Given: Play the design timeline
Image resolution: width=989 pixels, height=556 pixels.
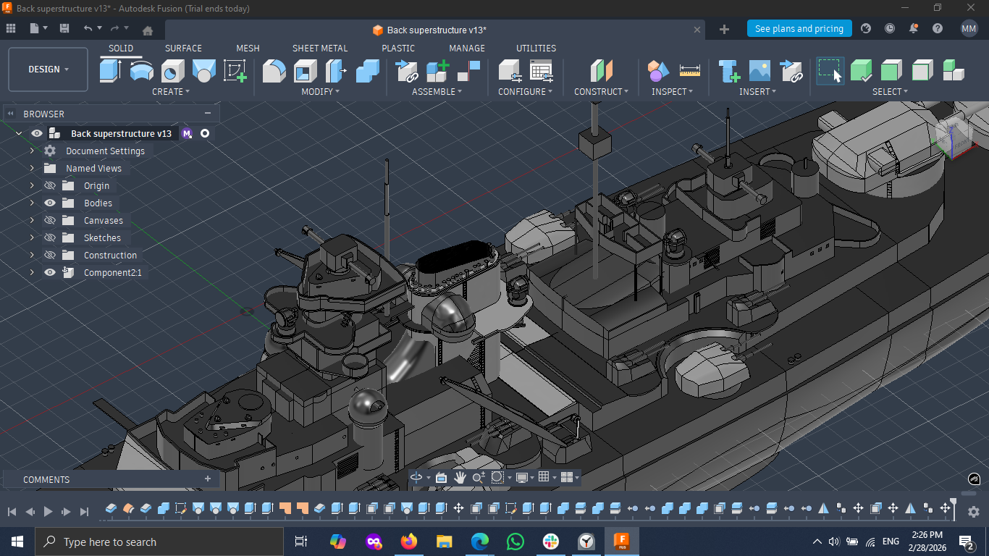Looking at the screenshot, I should pyautogui.click(x=48, y=511).
